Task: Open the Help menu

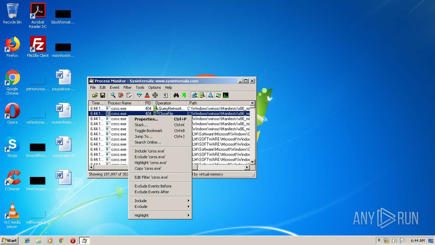Action: 169,87
